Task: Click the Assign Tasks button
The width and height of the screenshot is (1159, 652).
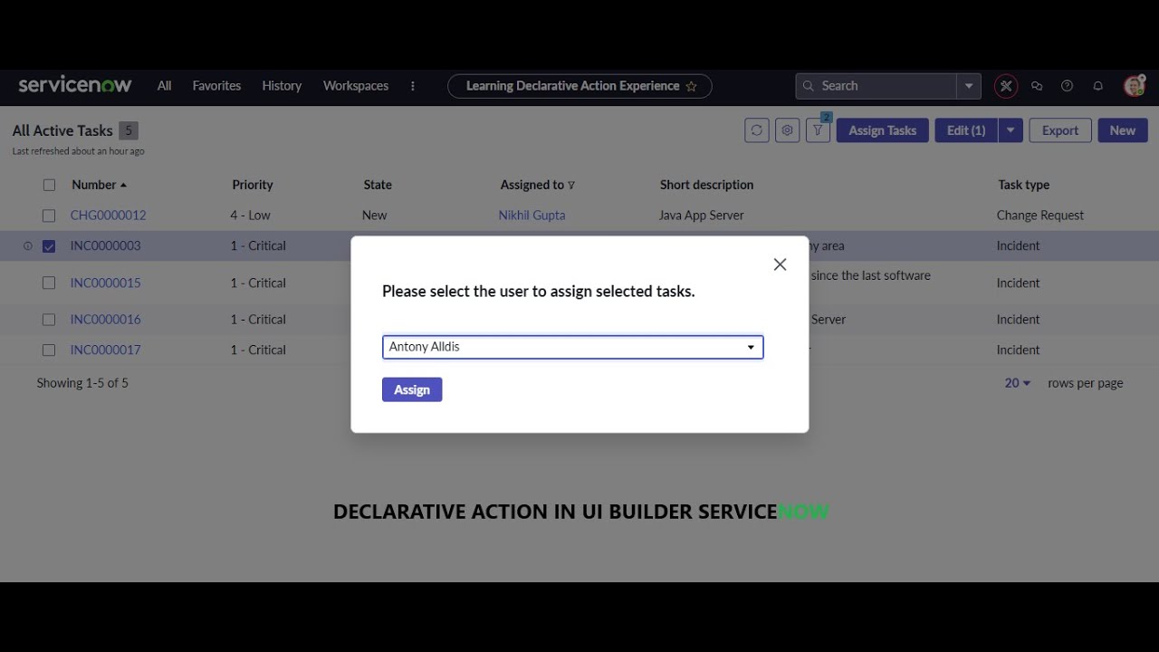Action: [x=883, y=130]
